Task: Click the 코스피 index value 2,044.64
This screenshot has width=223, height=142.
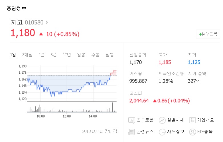Action: click(x=139, y=100)
